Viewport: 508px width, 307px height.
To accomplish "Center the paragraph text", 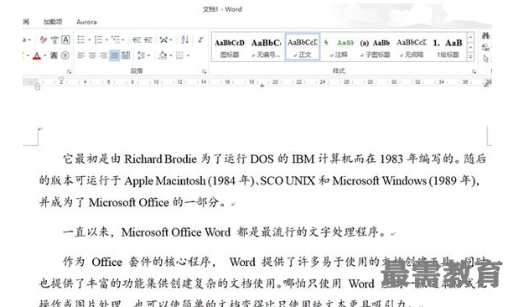I will point(92,55).
